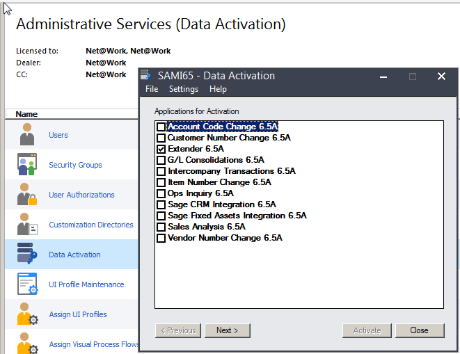Open the File menu

click(x=152, y=89)
